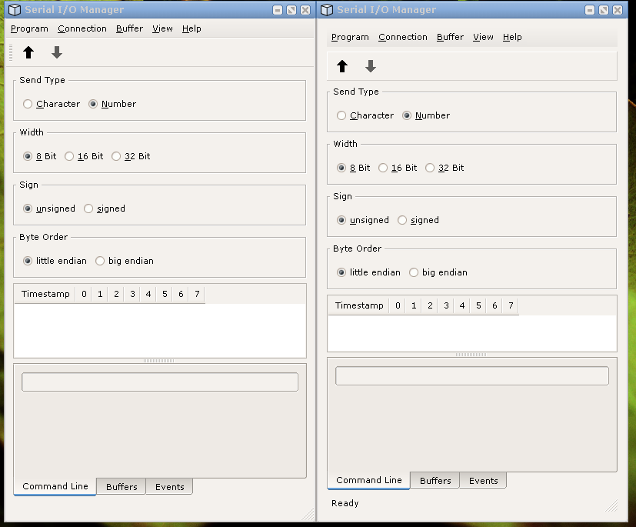Select Number send type in left window
The height and width of the screenshot is (527, 636).
click(112, 104)
